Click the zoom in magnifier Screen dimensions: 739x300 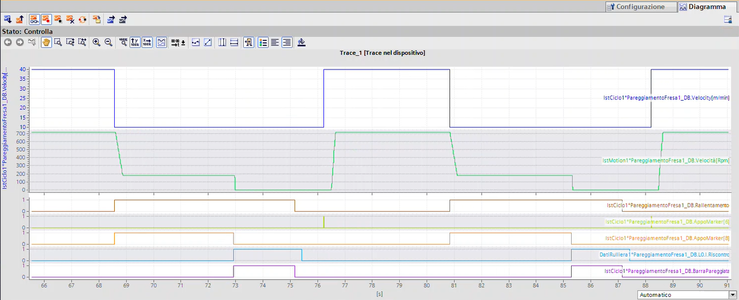[96, 42]
